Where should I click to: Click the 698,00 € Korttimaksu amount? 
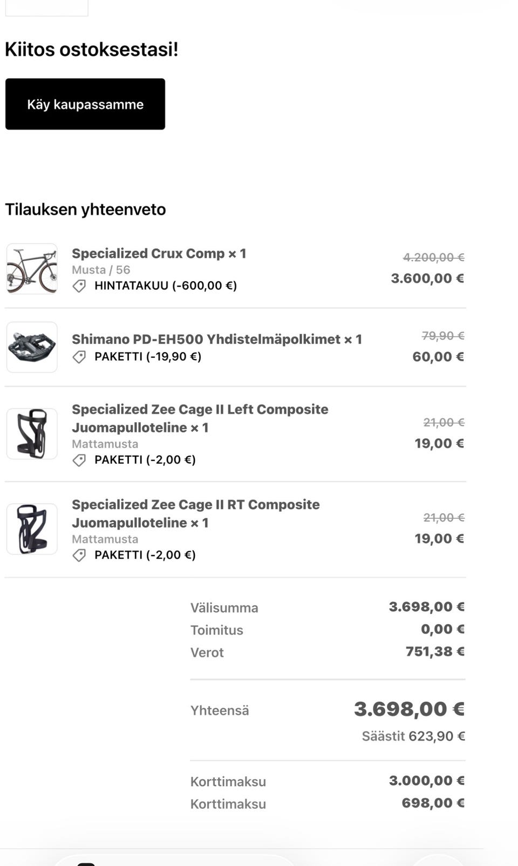click(x=433, y=803)
